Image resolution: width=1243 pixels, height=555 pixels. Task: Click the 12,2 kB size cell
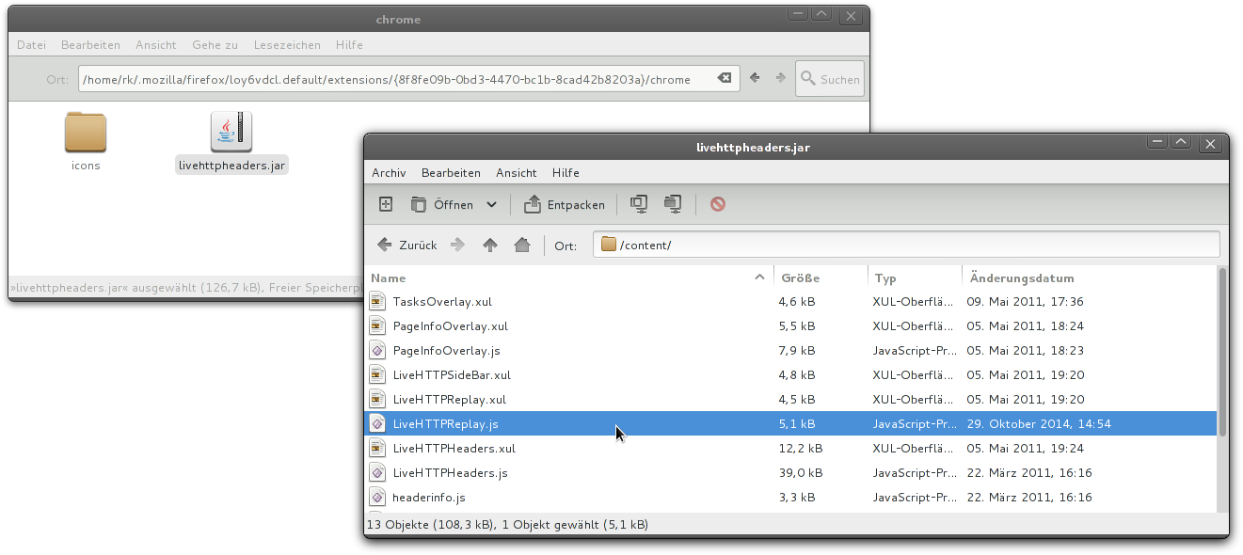point(801,449)
